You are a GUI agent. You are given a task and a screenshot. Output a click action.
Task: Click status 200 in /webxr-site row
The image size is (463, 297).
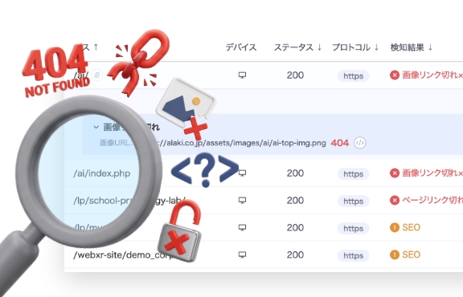pos(295,254)
